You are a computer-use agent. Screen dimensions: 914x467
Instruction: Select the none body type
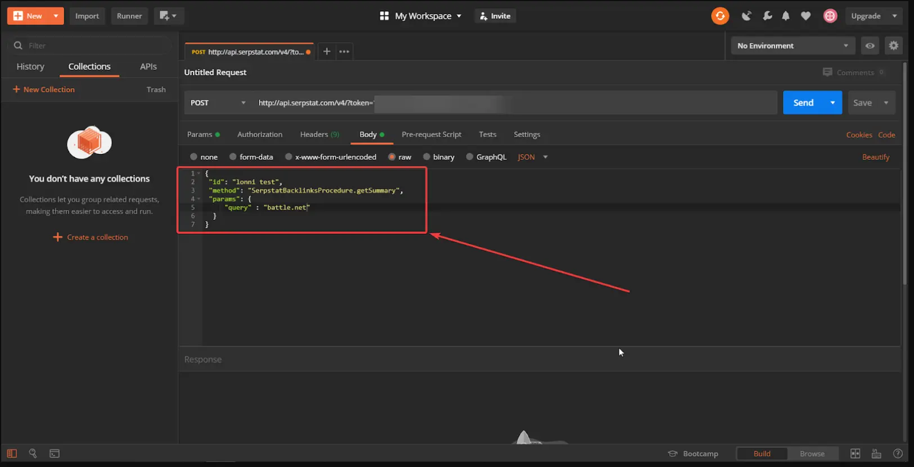pyautogui.click(x=193, y=157)
